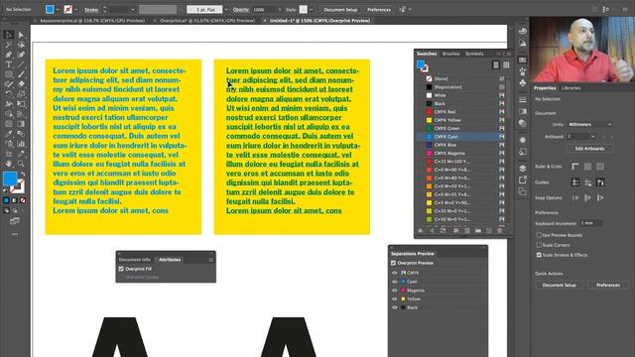The width and height of the screenshot is (635, 357).
Task: Hide the Magenta separation eye icon
Action: [395, 291]
